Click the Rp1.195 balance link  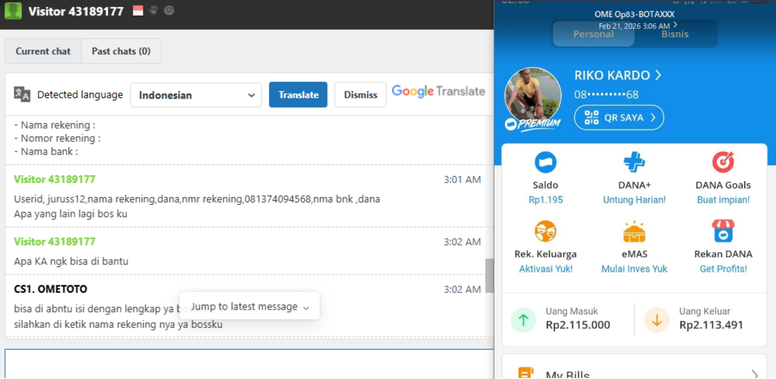coord(546,200)
